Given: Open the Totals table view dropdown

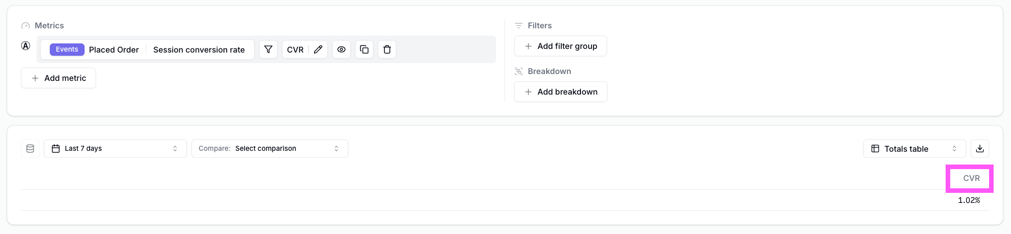Looking at the screenshot, I should point(914,149).
